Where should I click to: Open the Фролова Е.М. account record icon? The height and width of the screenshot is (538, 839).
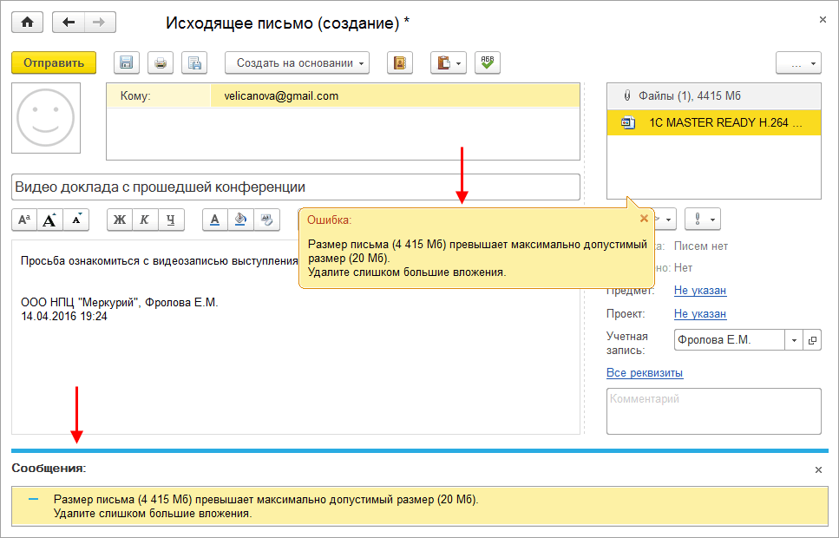(x=812, y=340)
